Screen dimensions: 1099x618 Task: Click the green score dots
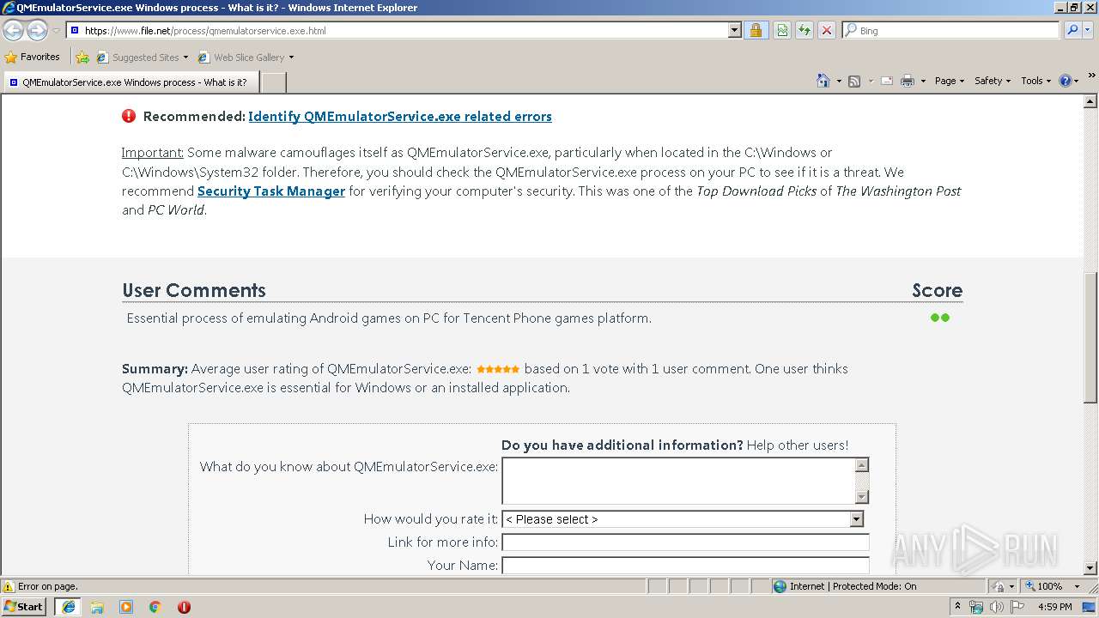(x=940, y=318)
